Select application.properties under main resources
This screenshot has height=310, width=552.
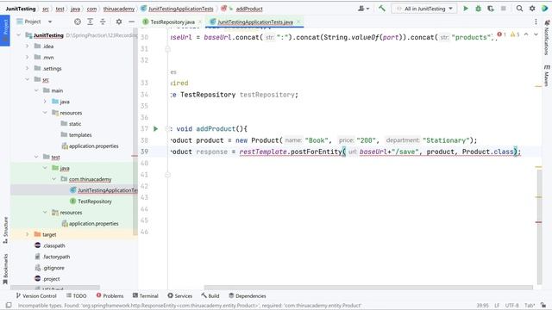point(94,146)
